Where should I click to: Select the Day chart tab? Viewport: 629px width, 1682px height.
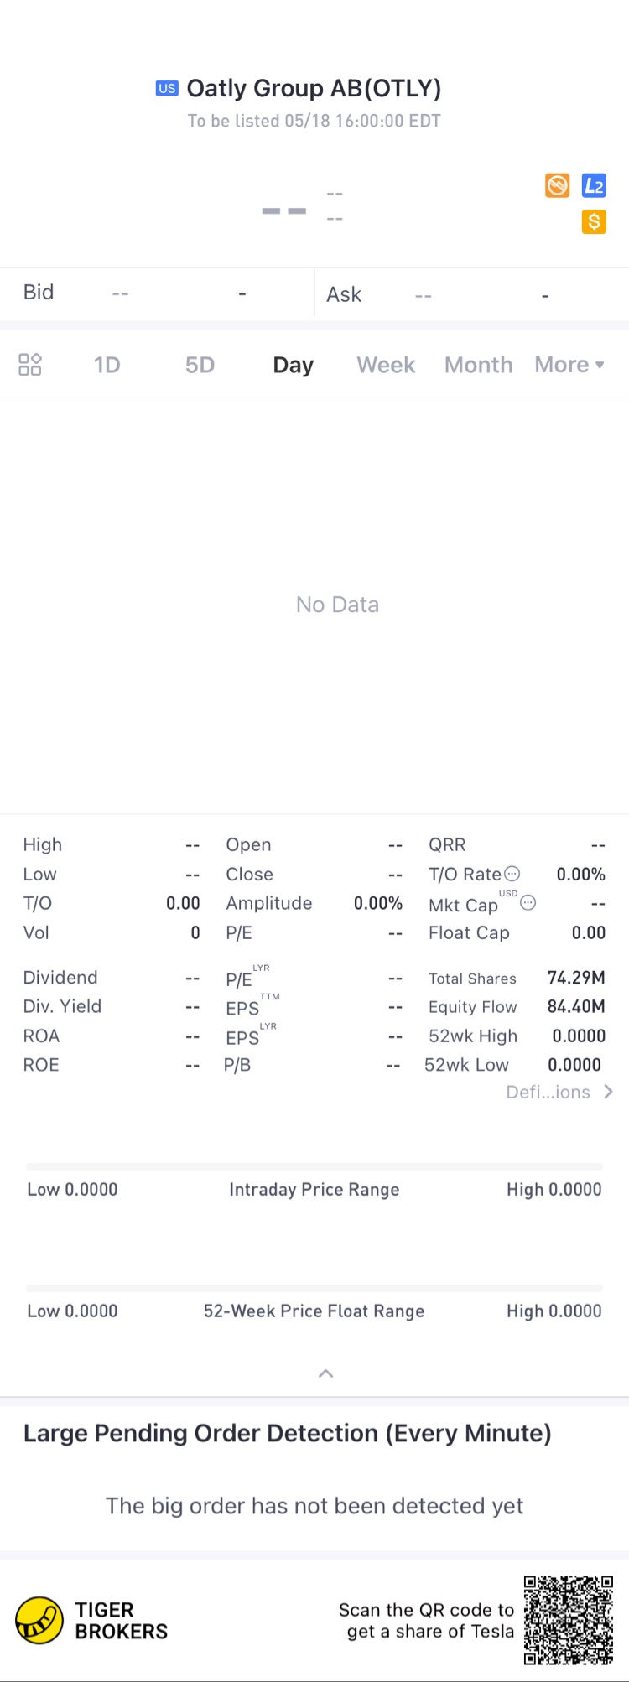[x=293, y=365]
